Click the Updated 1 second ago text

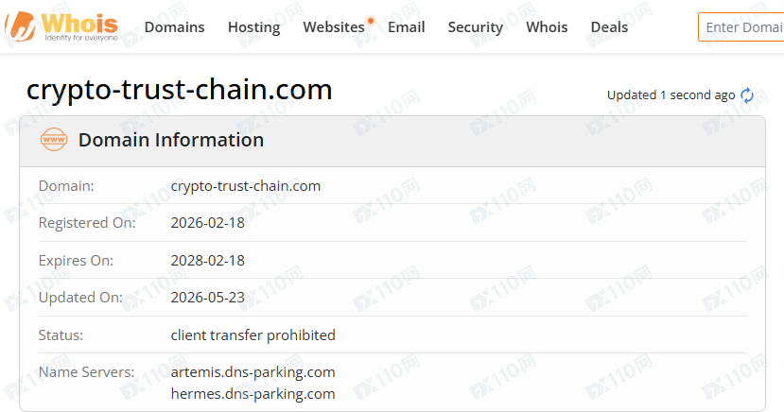click(x=671, y=94)
